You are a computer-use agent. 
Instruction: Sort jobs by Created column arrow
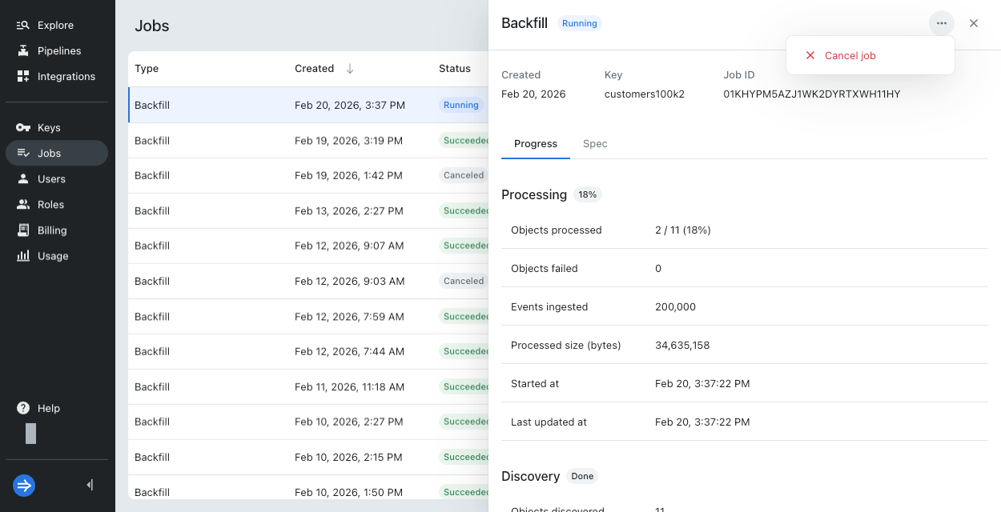[x=350, y=69]
